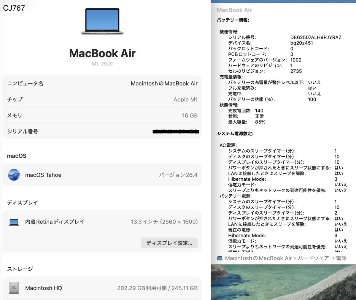The width and height of the screenshot is (356, 300).
Task: Click the device name bq20z451
Action: coord(302,43)
